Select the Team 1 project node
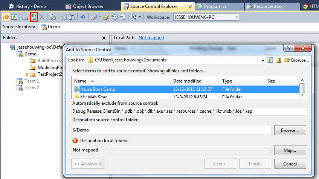 [32, 81]
